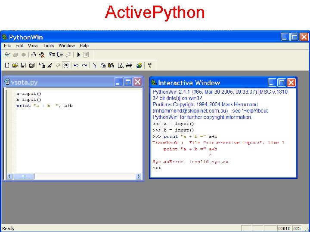Click the Save All stacked disks icon
The height and width of the screenshot is (232, 310).
31,65
